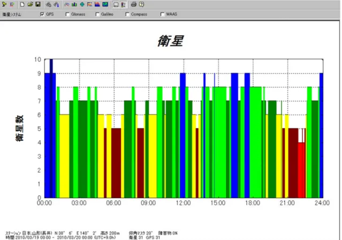
Task: Click the station info line in footer
Action: pos(63,233)
